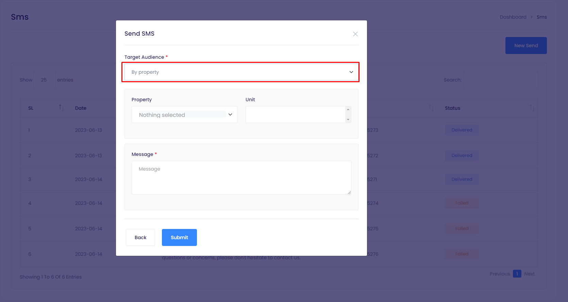
Task: Change the Show entries count field
Action: [x=45, y=80]
